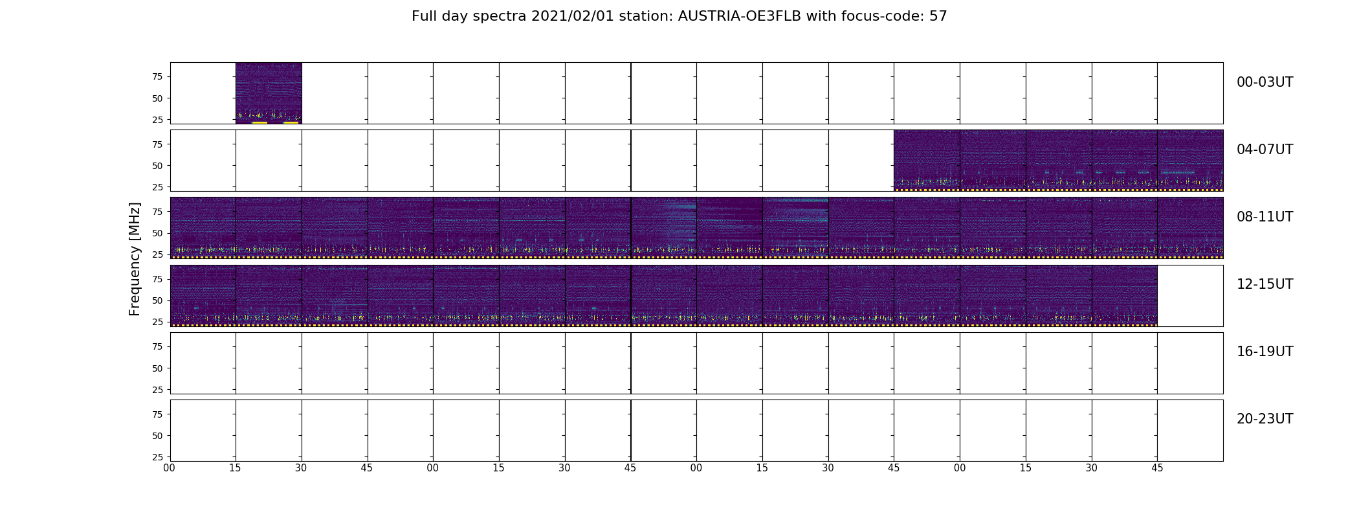
Task: Select the '04-07UT' row label
Action: coord(1265,150)
